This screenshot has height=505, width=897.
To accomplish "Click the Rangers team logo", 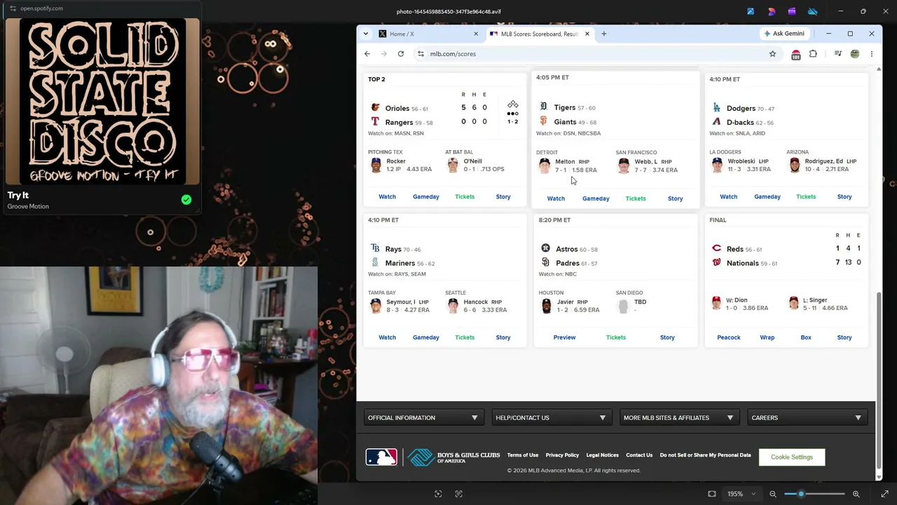I will point(375,122).
